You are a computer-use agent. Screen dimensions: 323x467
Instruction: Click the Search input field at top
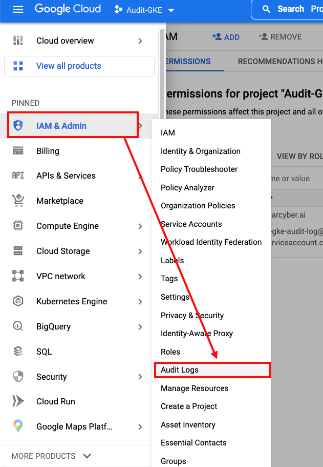[x=292, y=9]
